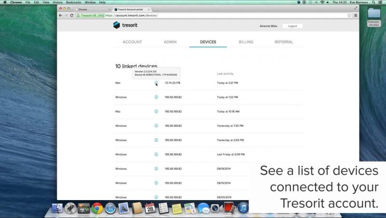This screenshot has height=218, width=386.
Task: Go to the Referral tab
Action: click(283, 42)
